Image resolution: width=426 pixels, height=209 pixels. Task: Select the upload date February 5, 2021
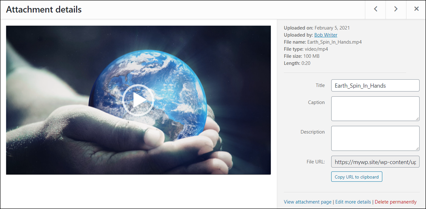332,28
